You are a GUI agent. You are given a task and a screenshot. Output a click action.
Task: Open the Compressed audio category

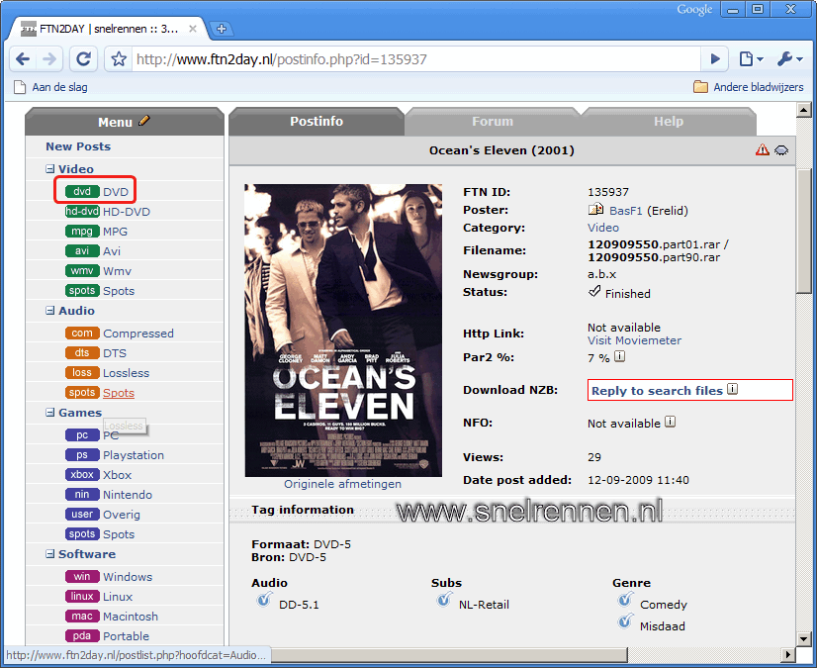tap(138, 334)
